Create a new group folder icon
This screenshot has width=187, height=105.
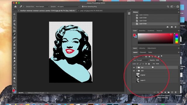click(169, 92)
